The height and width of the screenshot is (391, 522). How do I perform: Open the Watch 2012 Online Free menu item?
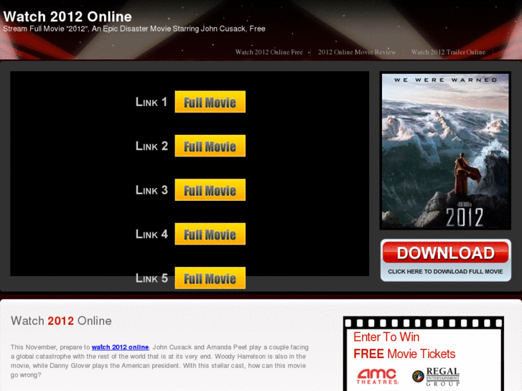tap(269, 52)
